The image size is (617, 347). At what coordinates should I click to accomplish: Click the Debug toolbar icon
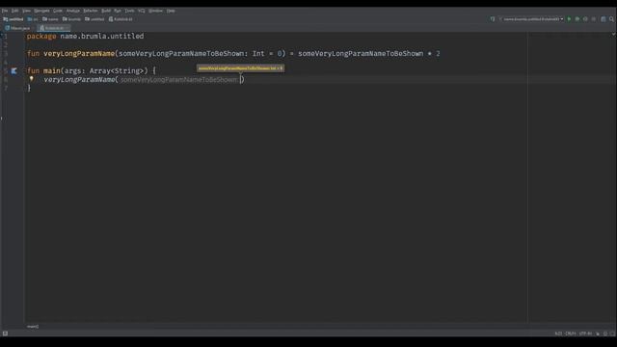coord(577,19)
